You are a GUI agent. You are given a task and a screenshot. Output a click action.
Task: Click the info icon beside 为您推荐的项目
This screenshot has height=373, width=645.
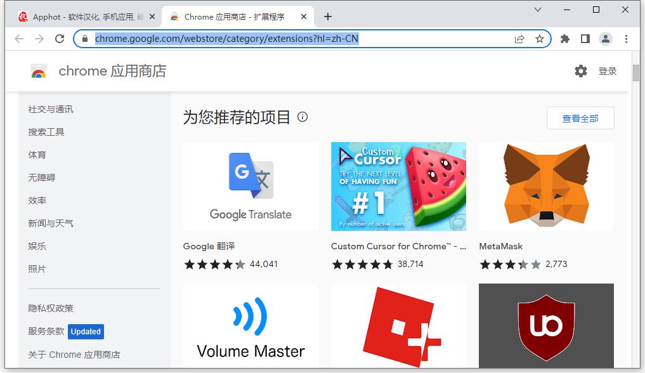pyautogui.click(x=303, y=117)
